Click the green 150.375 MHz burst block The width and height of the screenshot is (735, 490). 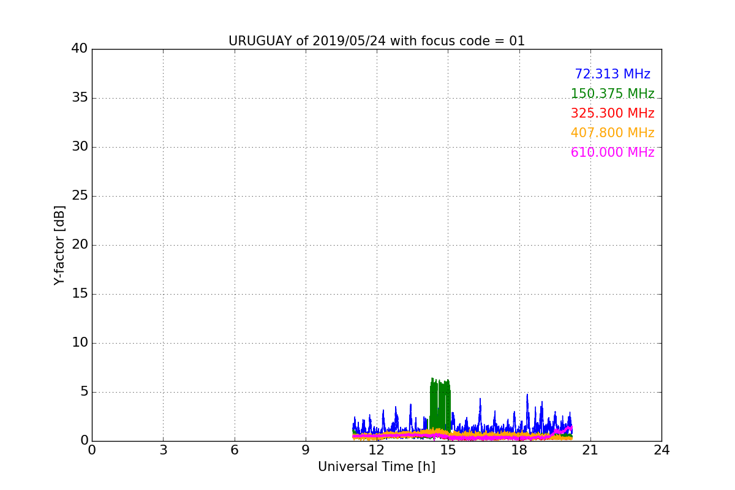point(440,405)
